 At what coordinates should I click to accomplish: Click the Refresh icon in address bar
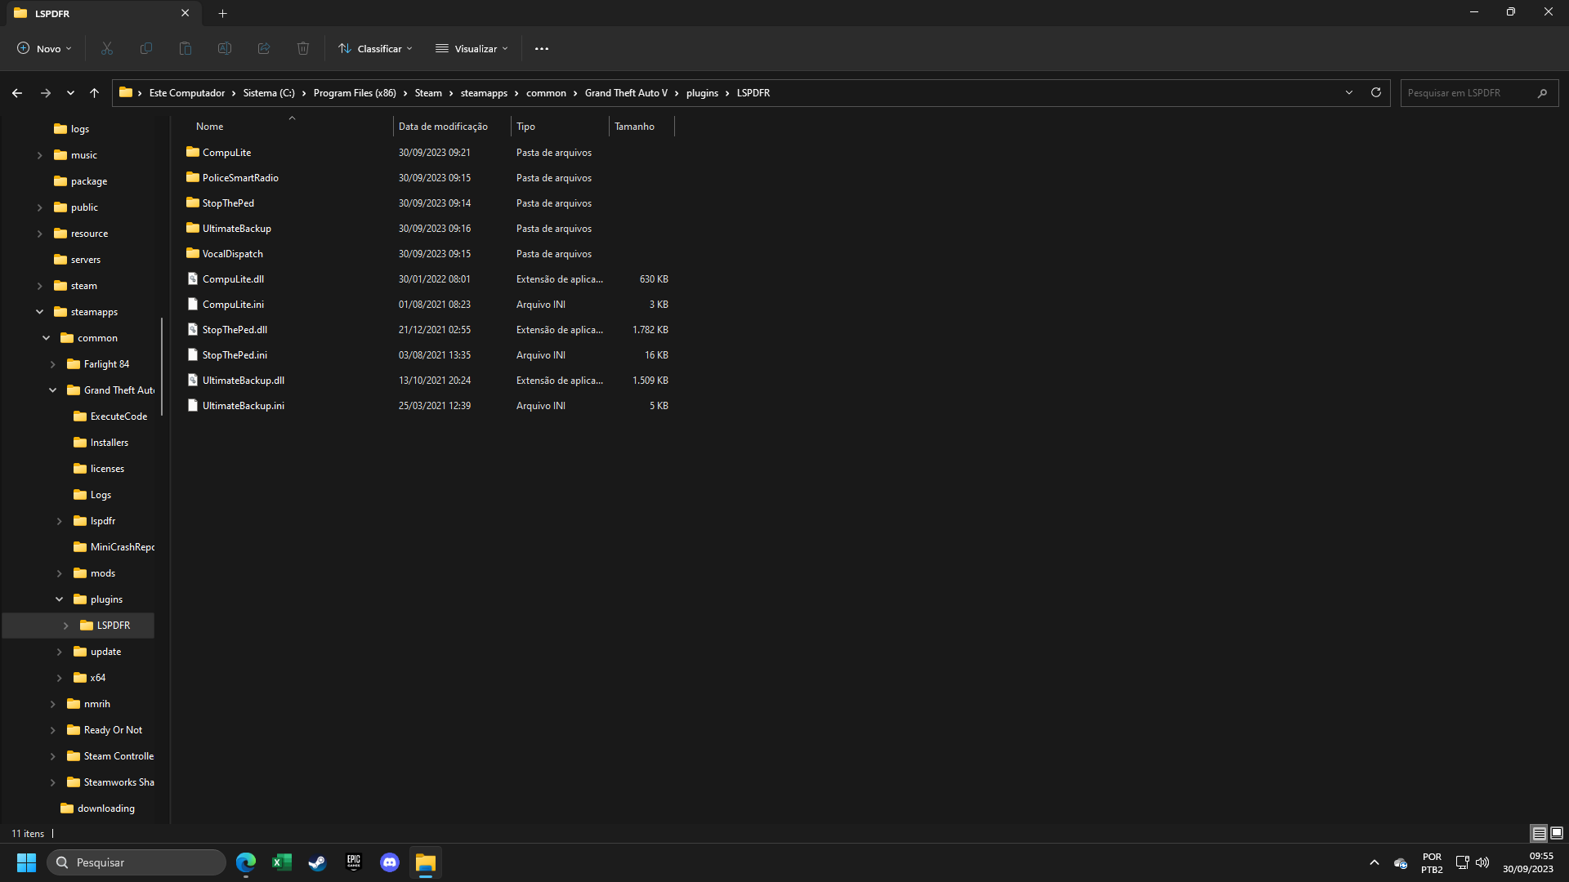tap(1376, 92)
